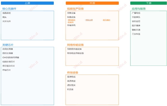The height and width of the screenshot is (106, 167).
Task: Open the 索贝数码 company link
Action: coord(106,20)
